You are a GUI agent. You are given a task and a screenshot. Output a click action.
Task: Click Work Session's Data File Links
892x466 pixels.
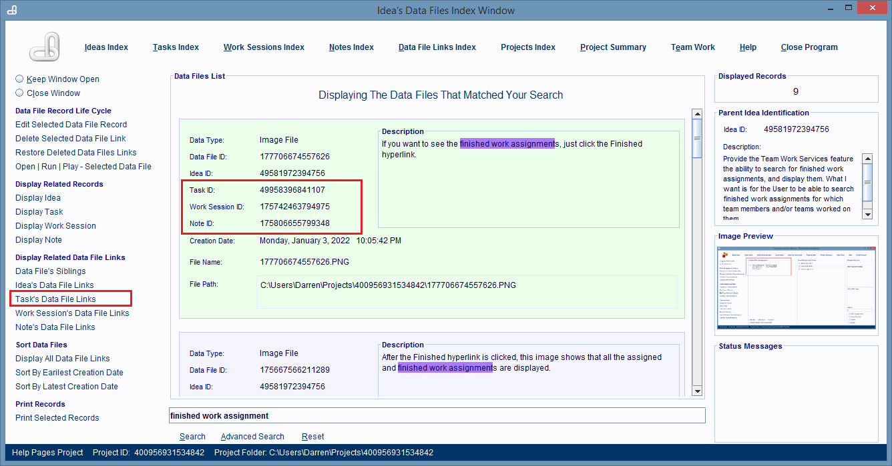(72, 313)
